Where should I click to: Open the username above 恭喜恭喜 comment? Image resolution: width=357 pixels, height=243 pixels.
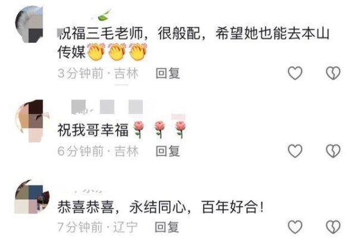86,191
